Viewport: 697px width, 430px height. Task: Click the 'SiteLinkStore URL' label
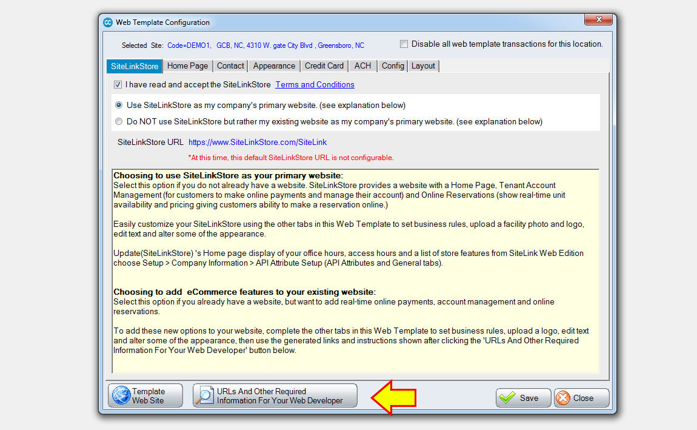coord(150,143)
